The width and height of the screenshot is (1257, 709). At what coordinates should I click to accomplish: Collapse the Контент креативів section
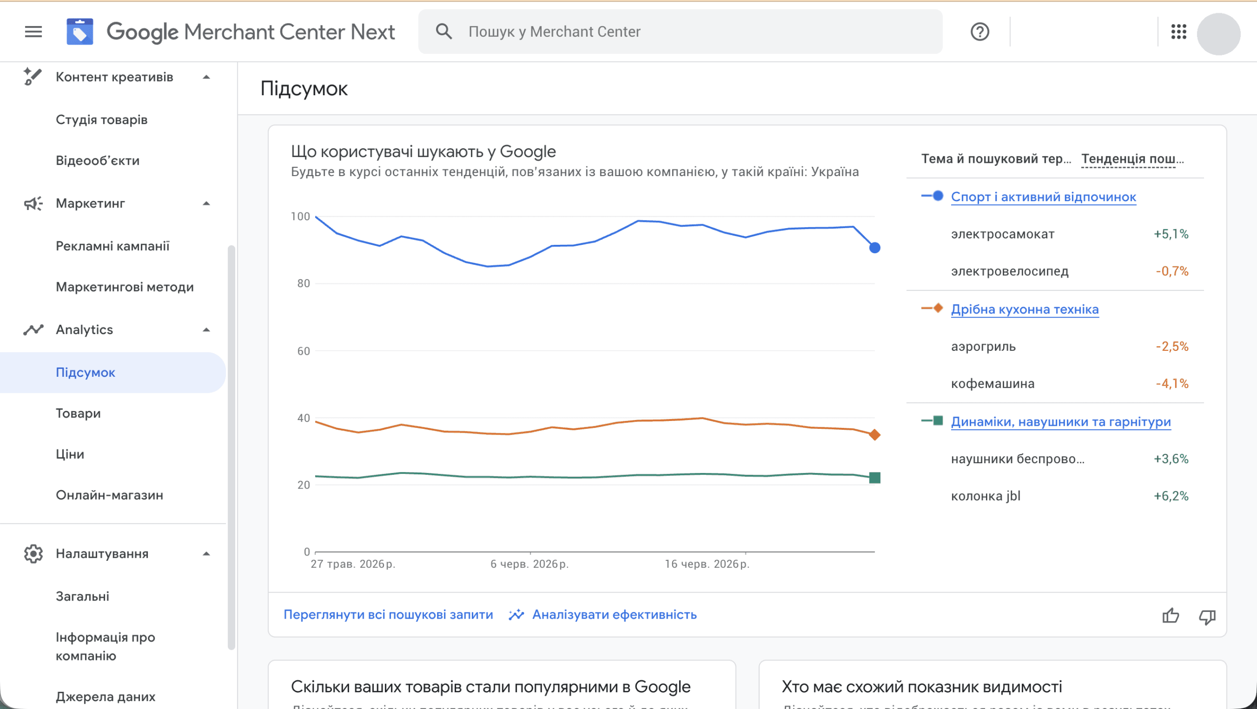tap(206, 77)
